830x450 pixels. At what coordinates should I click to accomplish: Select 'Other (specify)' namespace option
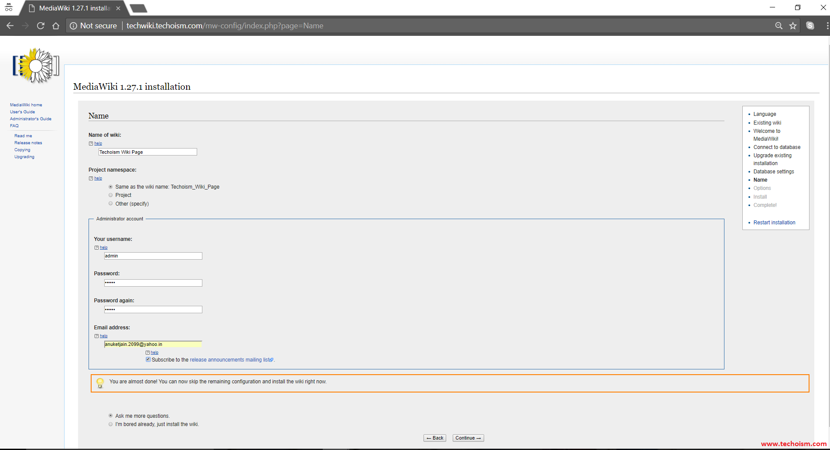point(111,203)
